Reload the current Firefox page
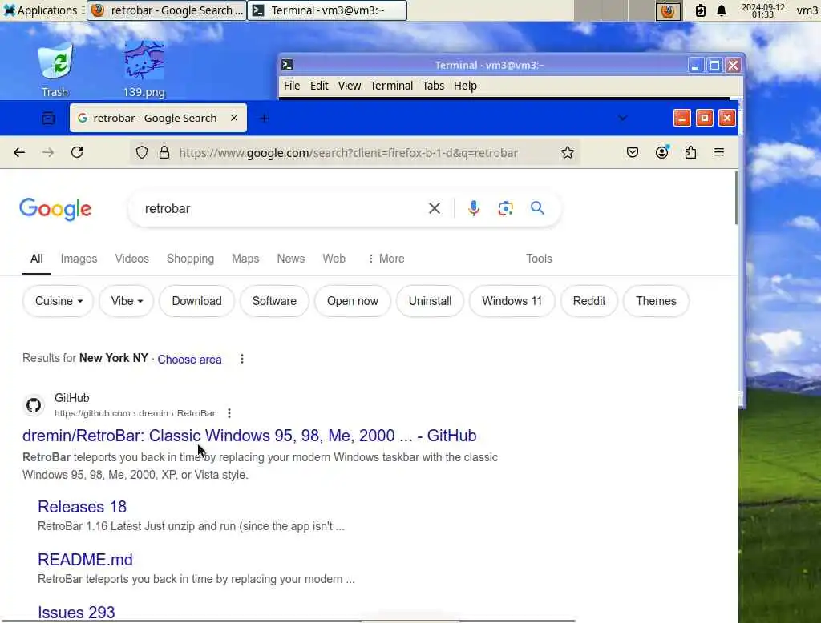 point(77,152)
